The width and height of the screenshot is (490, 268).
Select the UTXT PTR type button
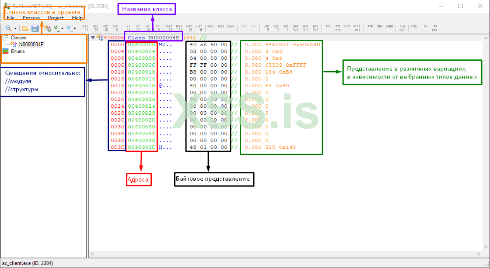(x=357, y=28)
